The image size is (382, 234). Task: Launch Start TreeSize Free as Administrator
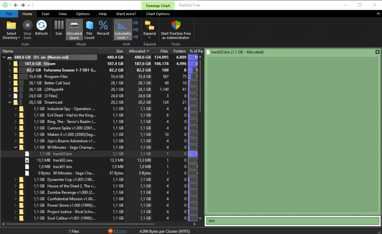pos(176,29)
